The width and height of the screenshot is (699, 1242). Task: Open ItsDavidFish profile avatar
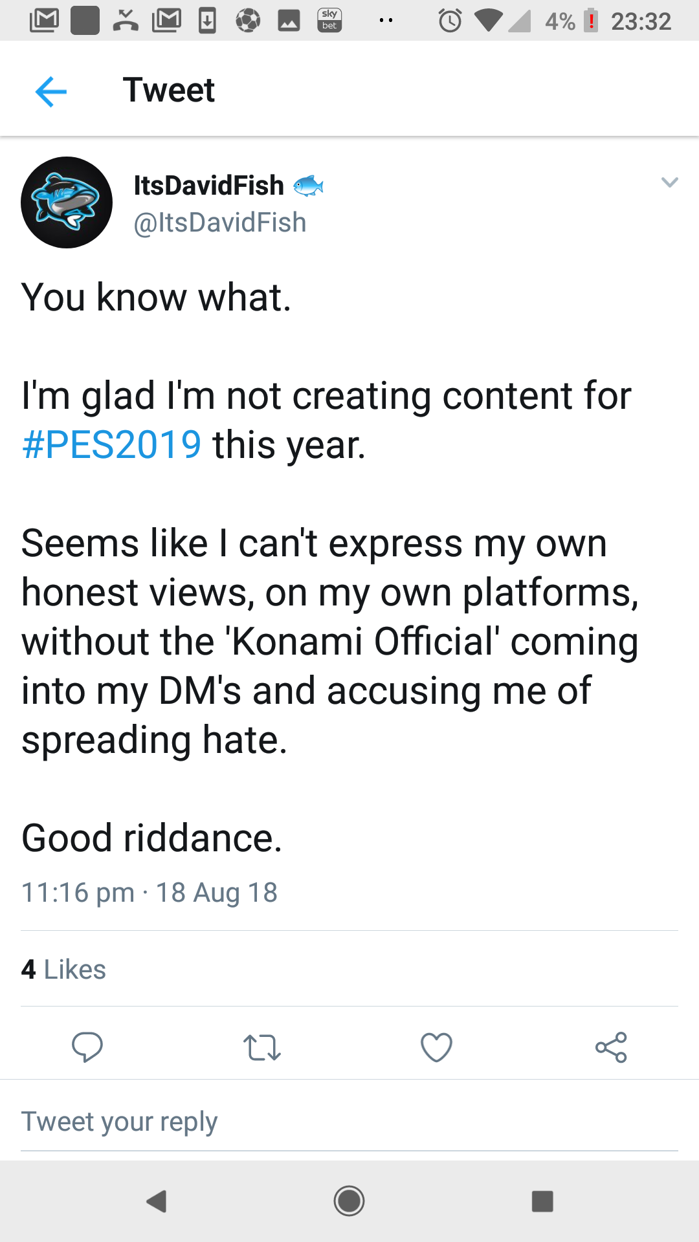67,202
